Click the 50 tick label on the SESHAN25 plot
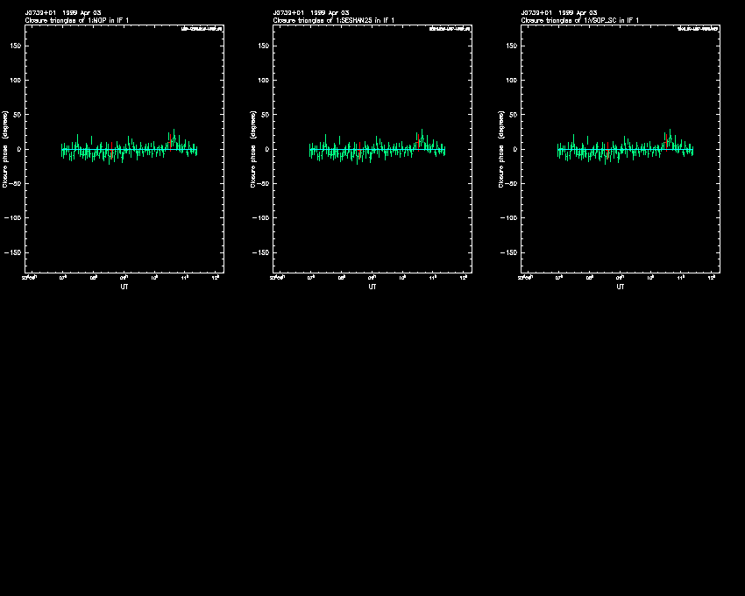 266,115
